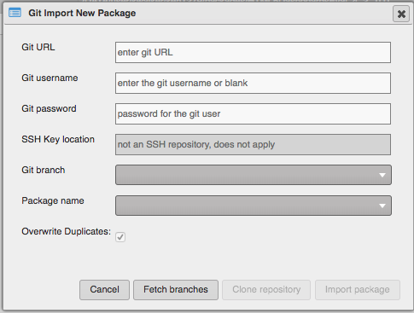Screen dimensions: 414x313
Task: Click the dialog title bar text
Action: tap(82, 13)
